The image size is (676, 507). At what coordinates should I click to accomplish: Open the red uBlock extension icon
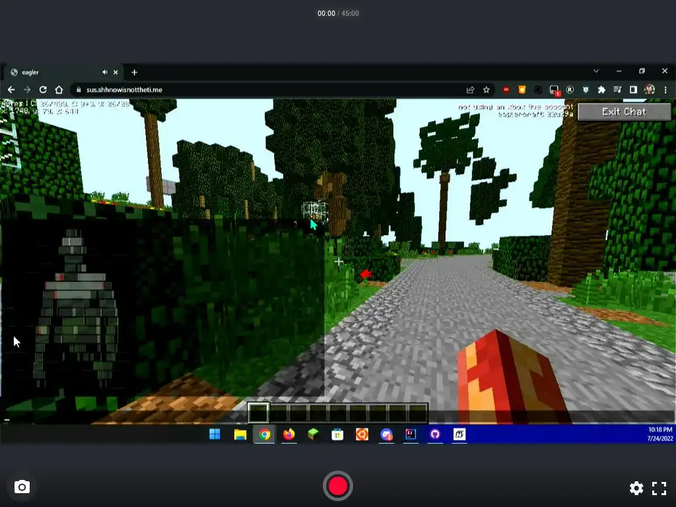[x=506, y=90]
